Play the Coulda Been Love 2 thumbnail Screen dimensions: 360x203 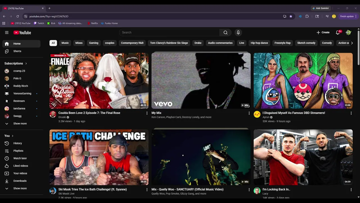pos(99,81)
